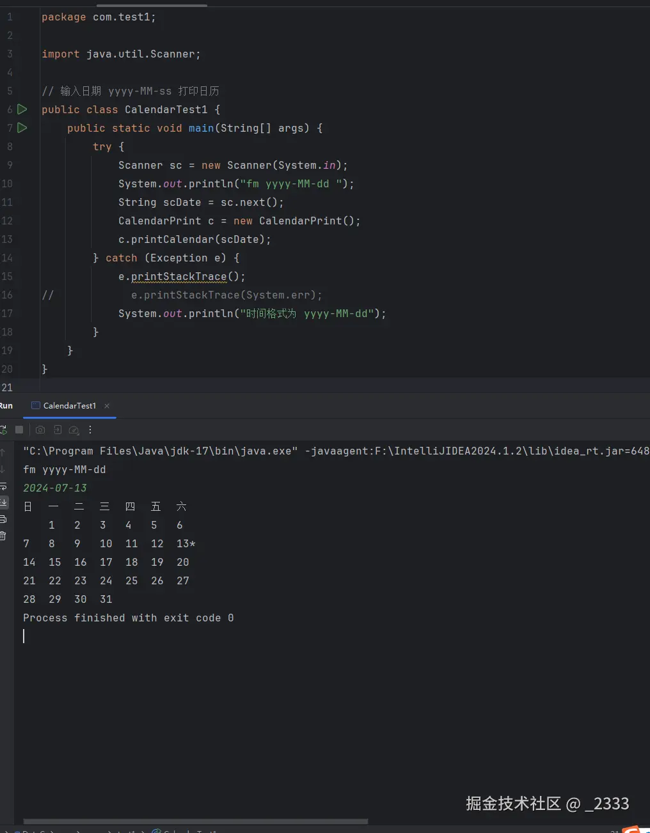Click line number 21 in gutter
The height and width of the screenshot is (833, 650).
pyautogui.click(x=7, y=387)
